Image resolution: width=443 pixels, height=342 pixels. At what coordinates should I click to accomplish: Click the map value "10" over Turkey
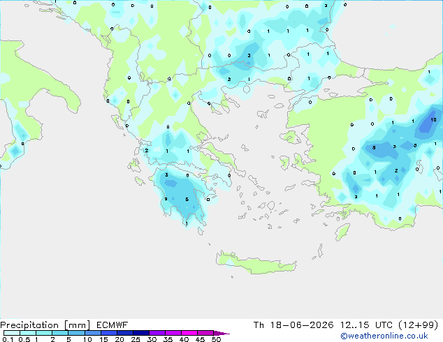point(433,120)
